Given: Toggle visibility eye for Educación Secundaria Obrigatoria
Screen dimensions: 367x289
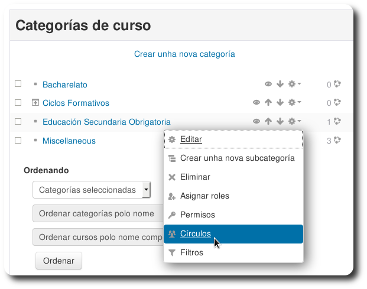Looking at the screenshot, I should (x=256, y=121).
